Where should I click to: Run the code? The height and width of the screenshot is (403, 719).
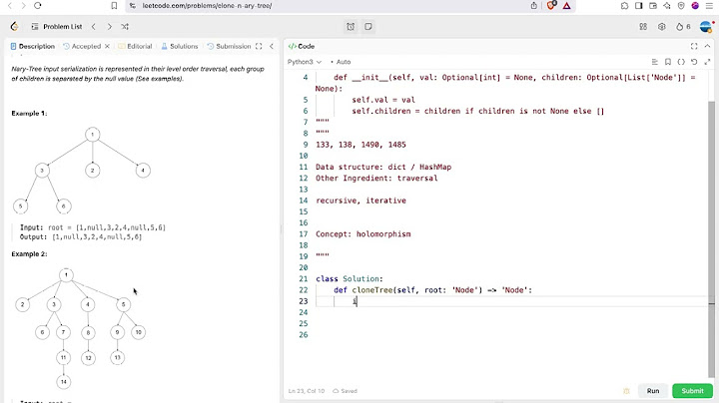click(653, 391)
